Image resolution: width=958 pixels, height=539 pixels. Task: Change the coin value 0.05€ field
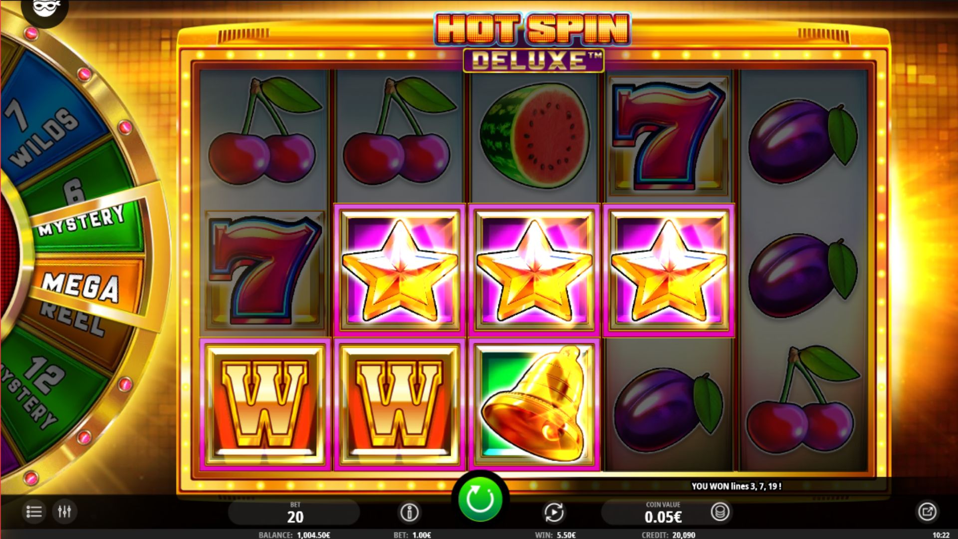click(663, 513)
